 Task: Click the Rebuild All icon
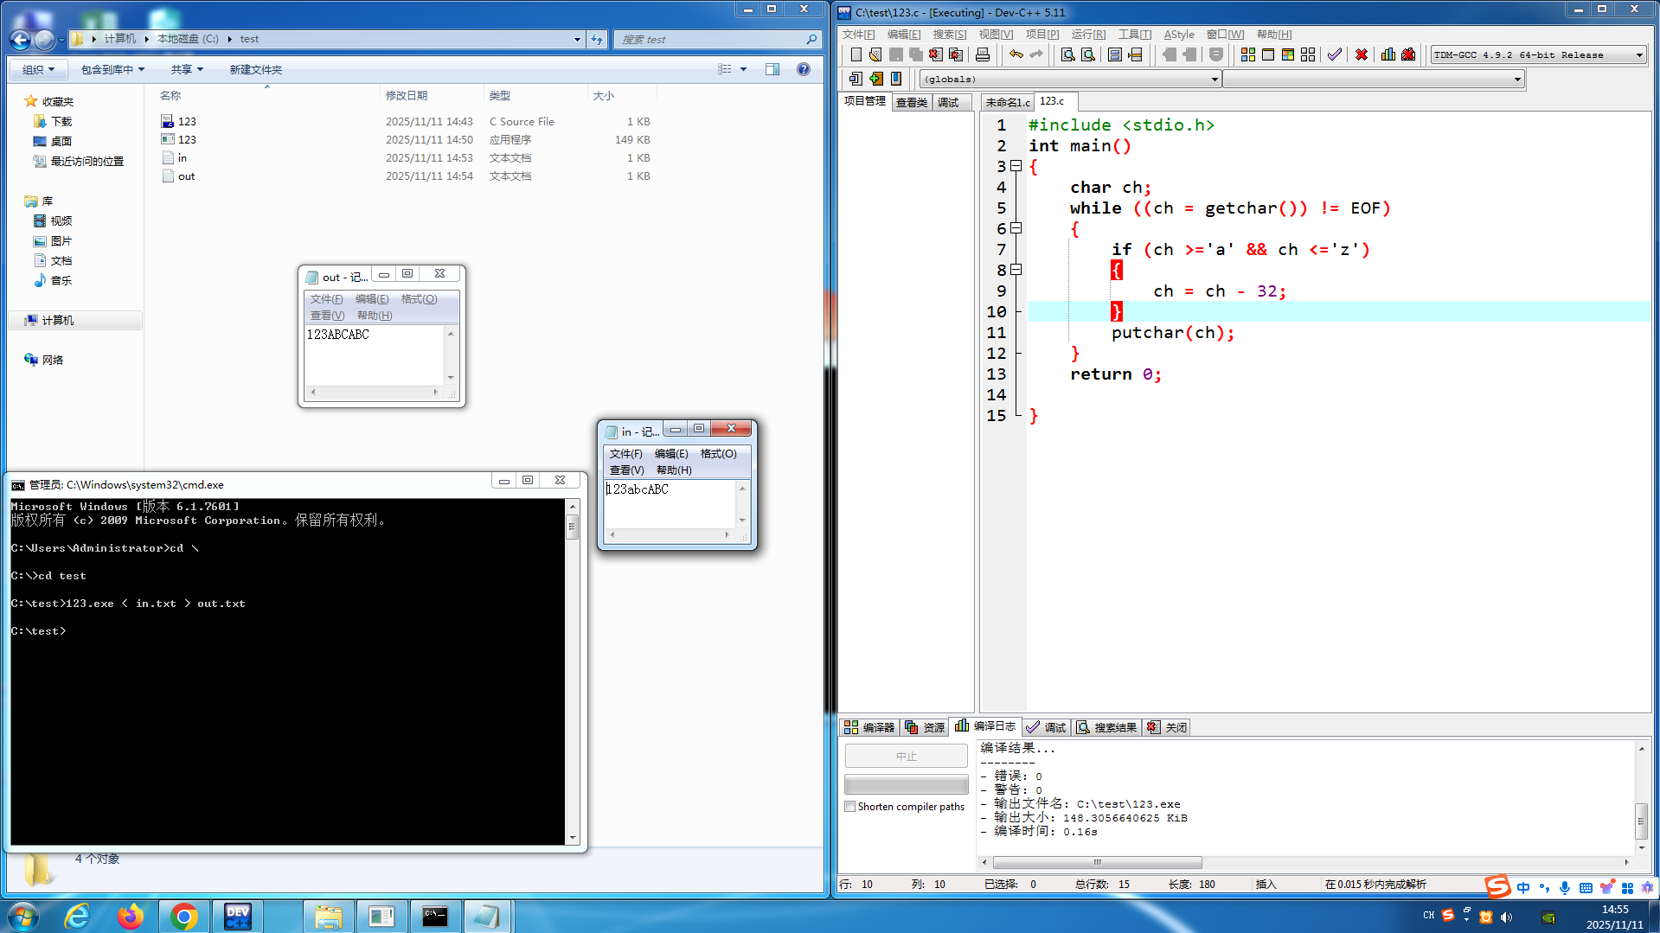(x=1308, y=54)
